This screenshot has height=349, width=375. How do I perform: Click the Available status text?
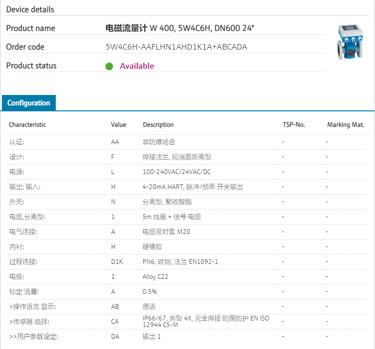(x=136, y=66)
